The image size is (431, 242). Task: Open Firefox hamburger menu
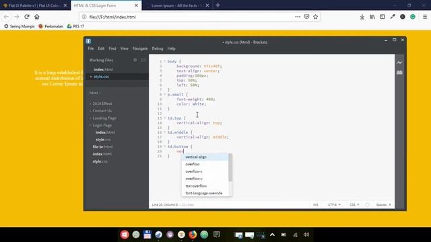tap(425, 17)
